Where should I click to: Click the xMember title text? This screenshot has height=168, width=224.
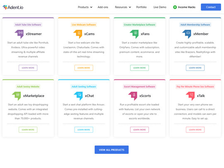(201, 34)
